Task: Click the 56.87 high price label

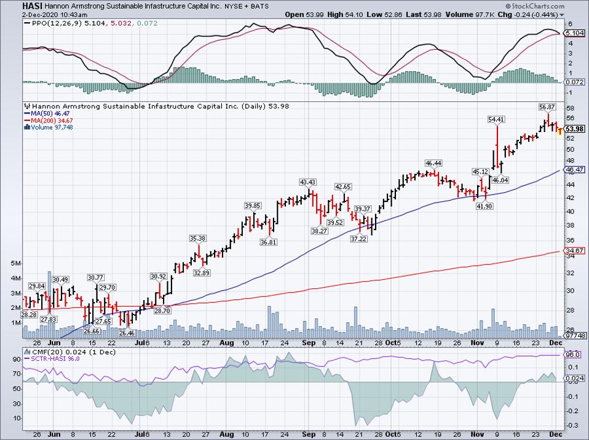Action: (x=547, y=107)
